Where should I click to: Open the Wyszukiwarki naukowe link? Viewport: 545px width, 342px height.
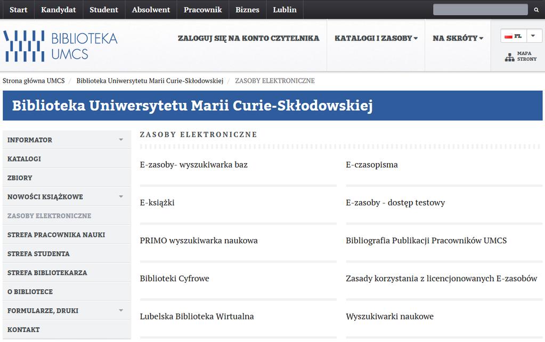389,316
